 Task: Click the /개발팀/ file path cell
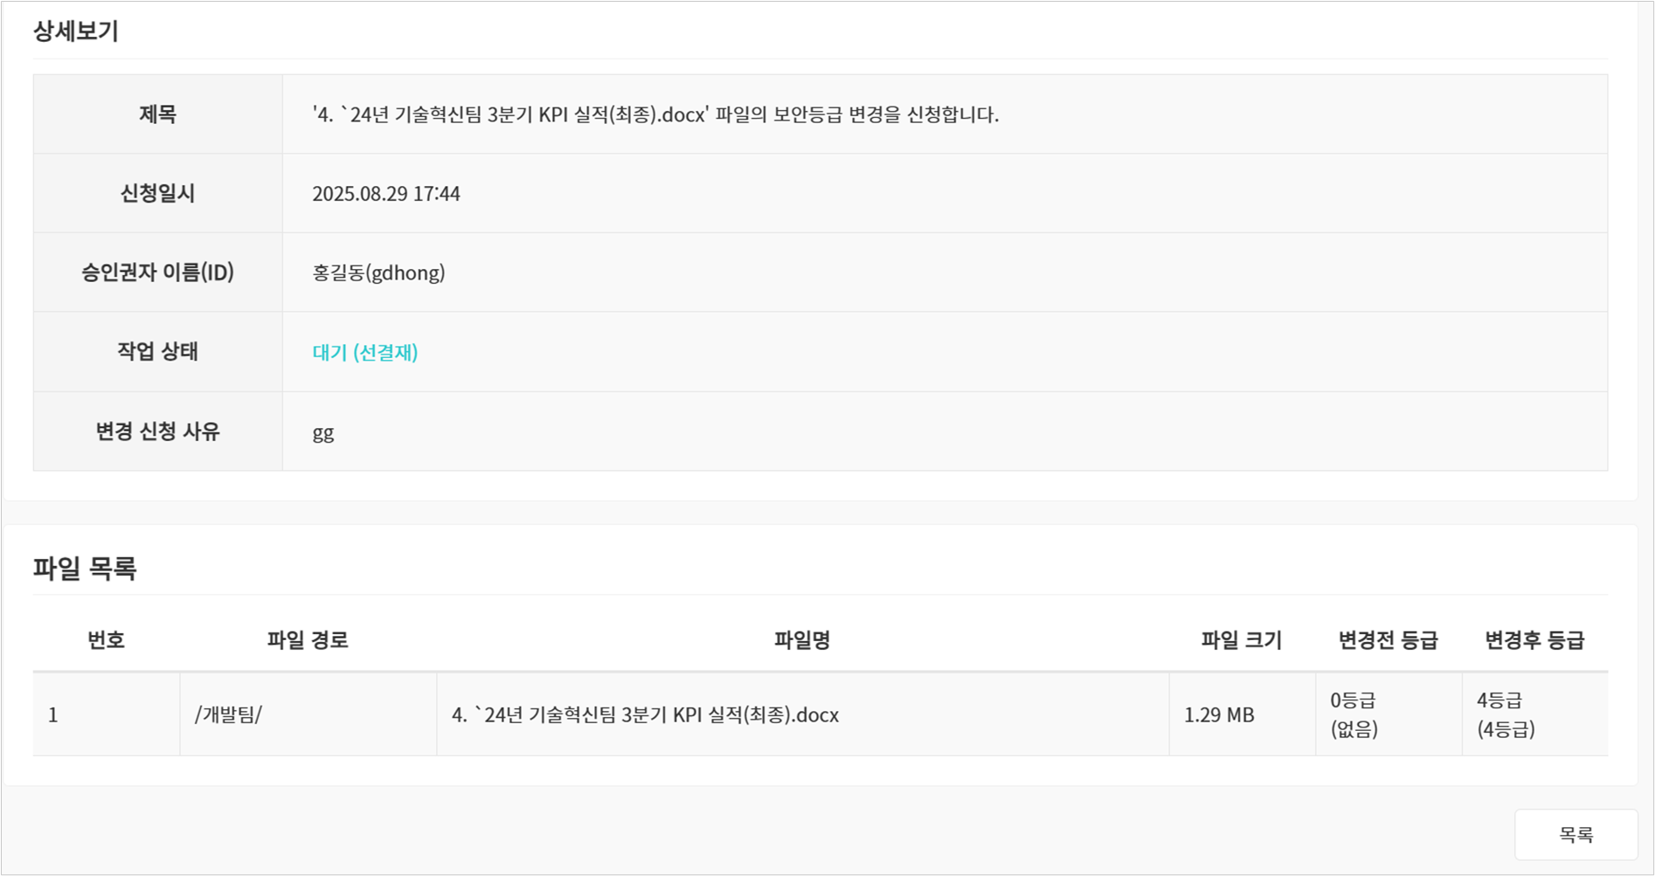[x=228, y=715]
